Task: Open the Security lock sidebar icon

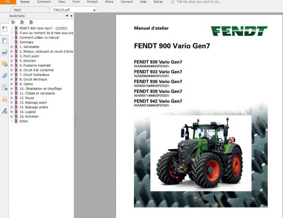Action: [x=5, y=99]
